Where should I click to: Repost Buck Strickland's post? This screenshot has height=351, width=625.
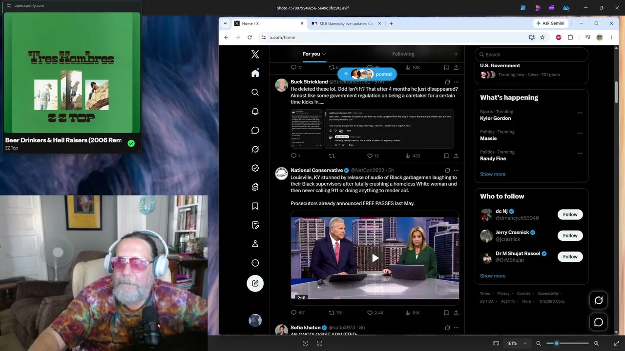click(332, 156)
